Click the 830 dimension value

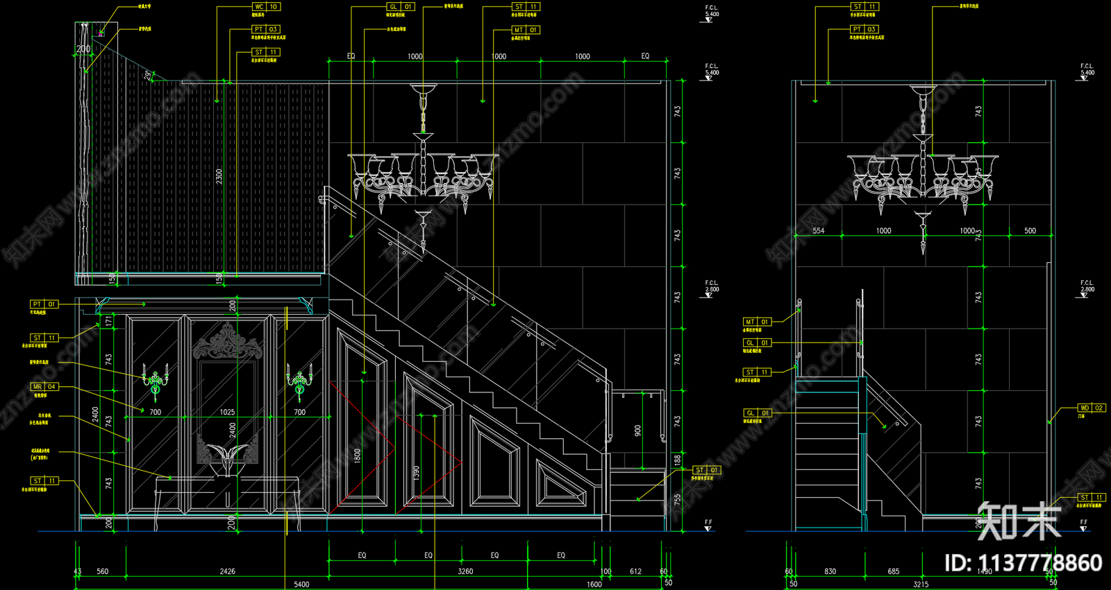click(x=830, y=571)
